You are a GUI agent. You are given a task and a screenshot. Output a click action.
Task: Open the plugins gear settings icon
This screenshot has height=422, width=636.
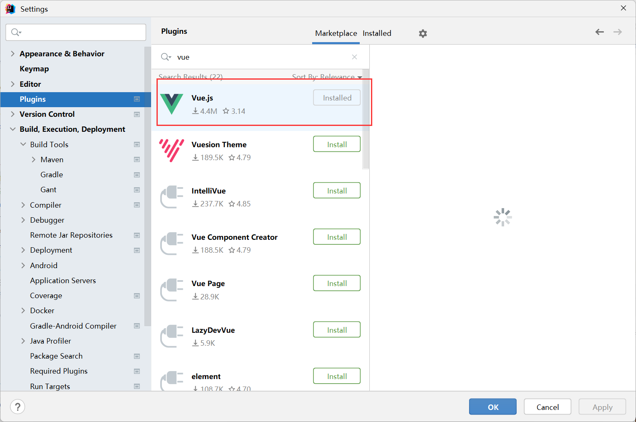click(x=423, y=33)
